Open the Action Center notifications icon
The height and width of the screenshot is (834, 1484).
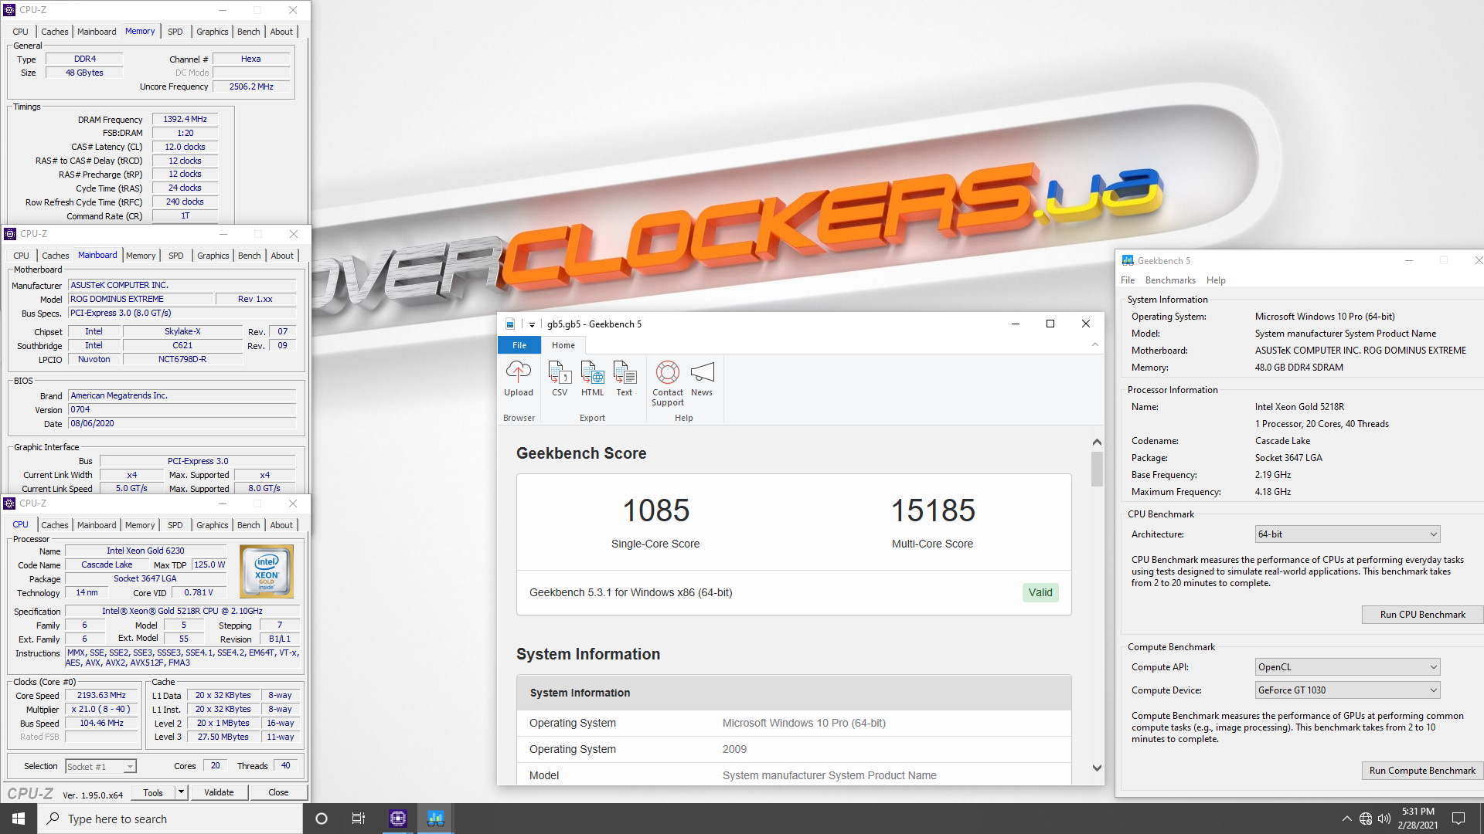[x=1458, y=819]
